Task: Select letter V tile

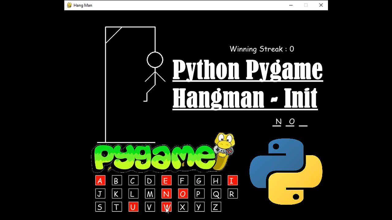Action: pyautogui.click(x=150, y=207)
